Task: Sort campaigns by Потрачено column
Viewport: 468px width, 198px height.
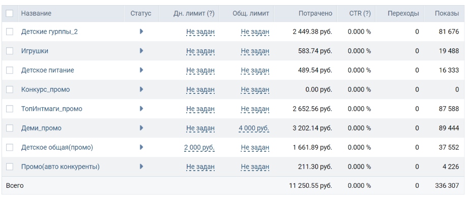Action: 315,13
